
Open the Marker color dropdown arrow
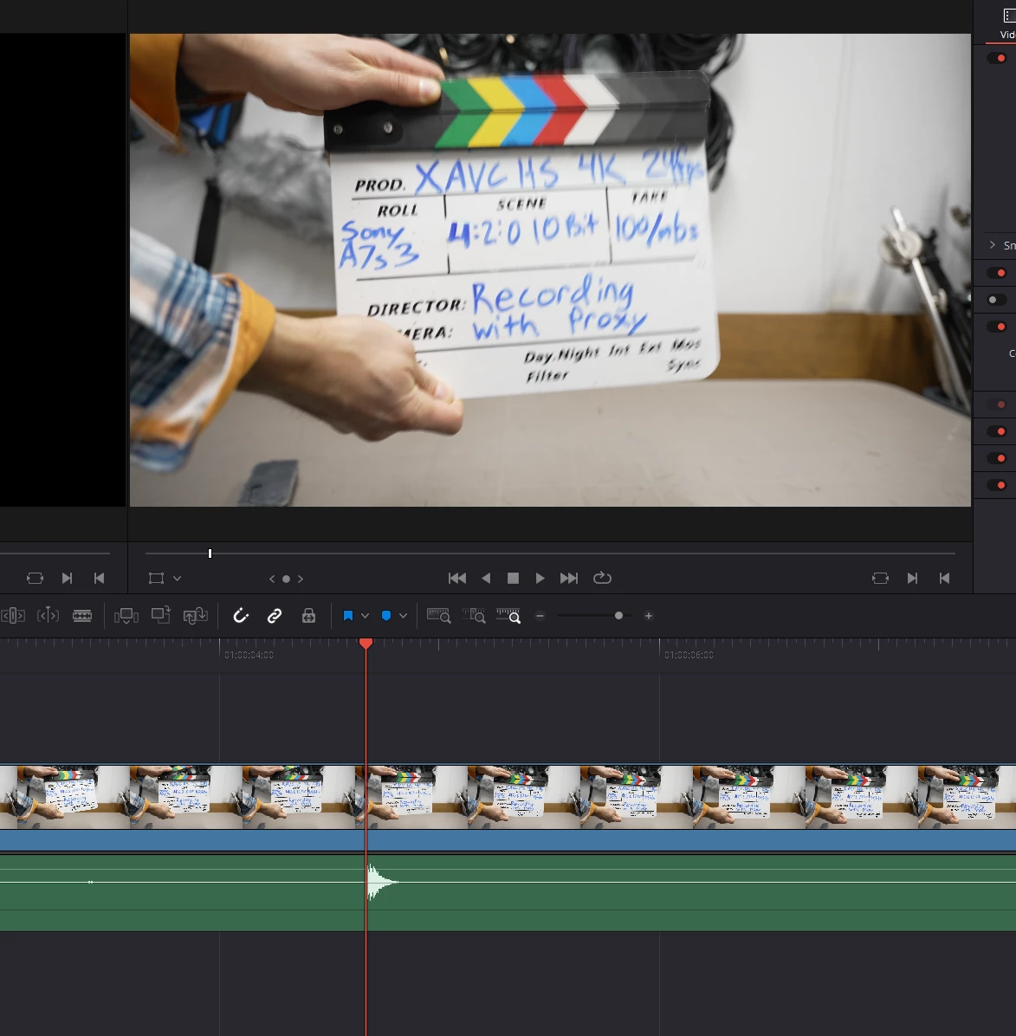pos(403,616)
